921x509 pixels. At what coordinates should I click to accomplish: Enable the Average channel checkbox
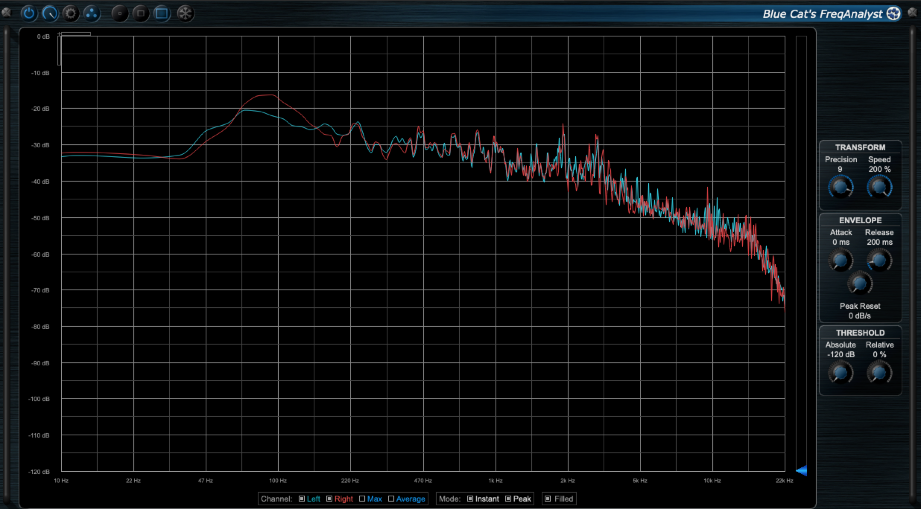(391, 499)
